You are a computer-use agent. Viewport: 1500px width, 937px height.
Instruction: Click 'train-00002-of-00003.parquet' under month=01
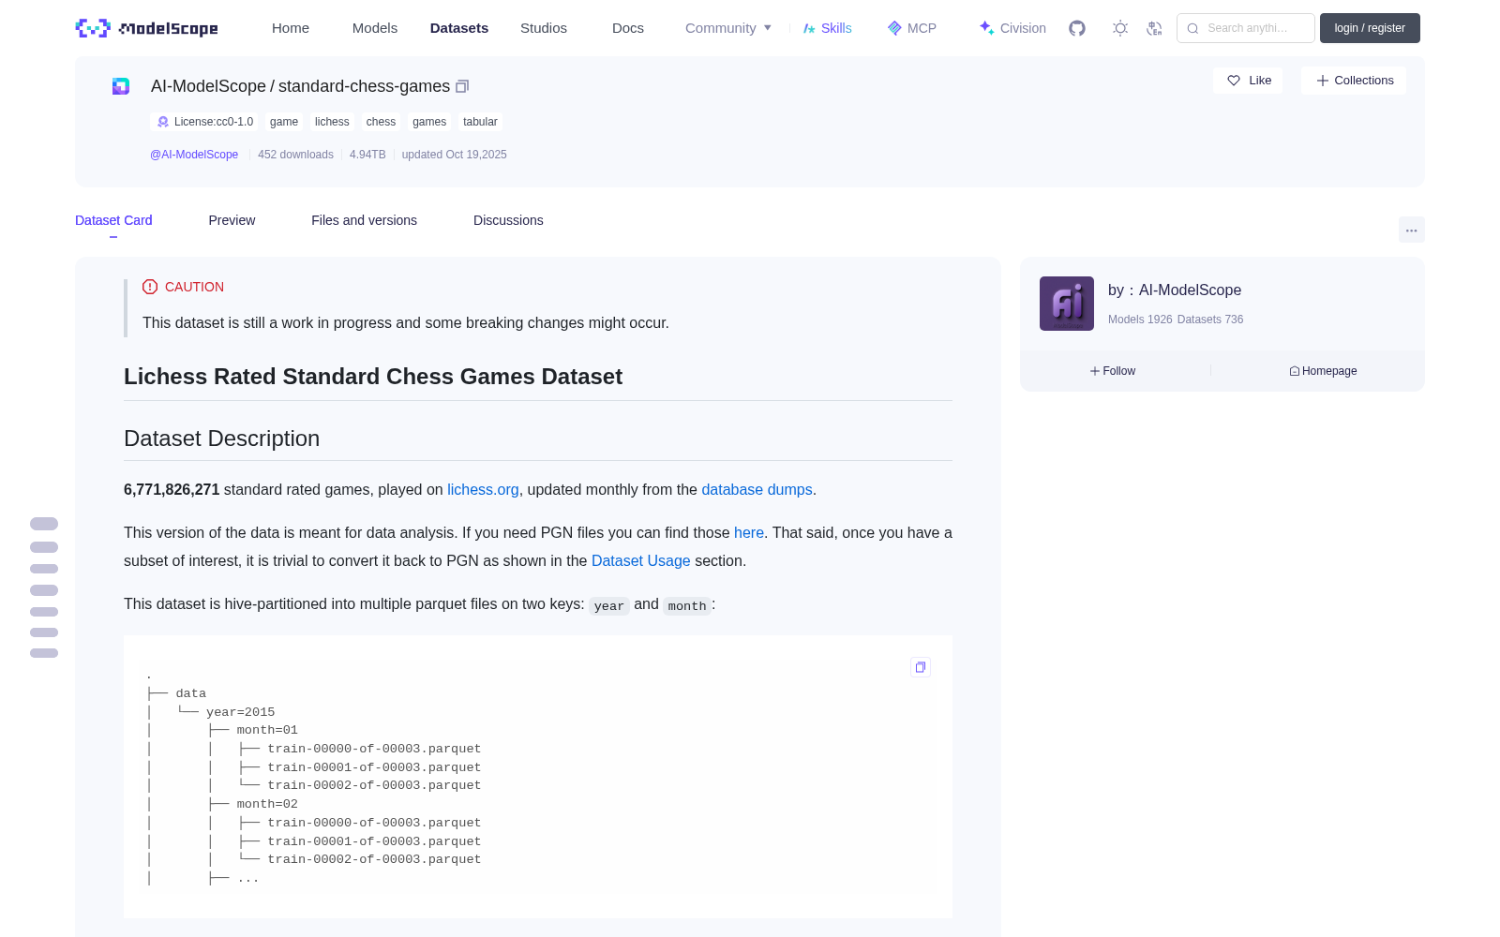(374, 785)
